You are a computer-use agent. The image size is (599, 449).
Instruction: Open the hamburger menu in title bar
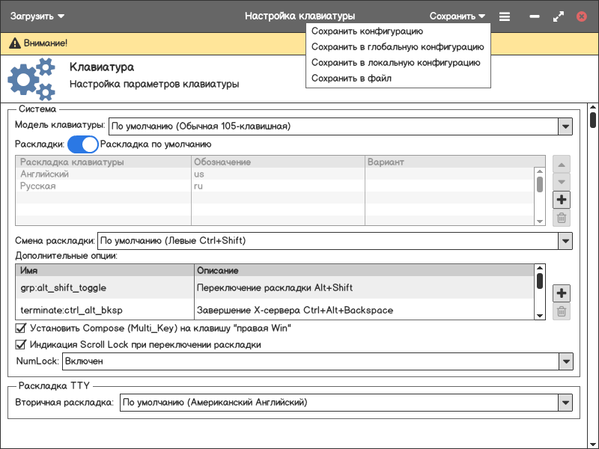505,16
